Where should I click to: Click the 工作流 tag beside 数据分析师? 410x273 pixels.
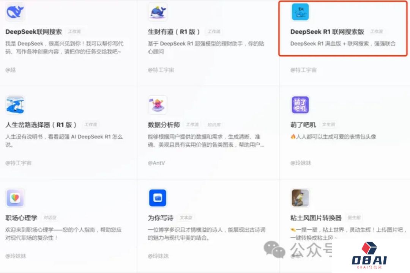(192, 125)
